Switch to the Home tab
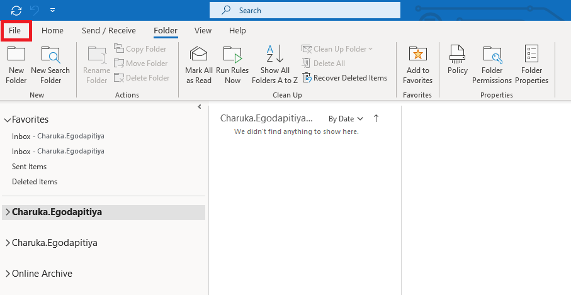571x295 pixels. 52,31
